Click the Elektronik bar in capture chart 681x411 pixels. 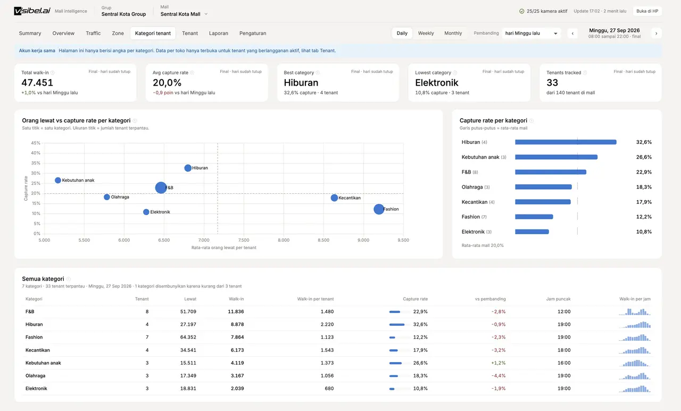(532, 232)
